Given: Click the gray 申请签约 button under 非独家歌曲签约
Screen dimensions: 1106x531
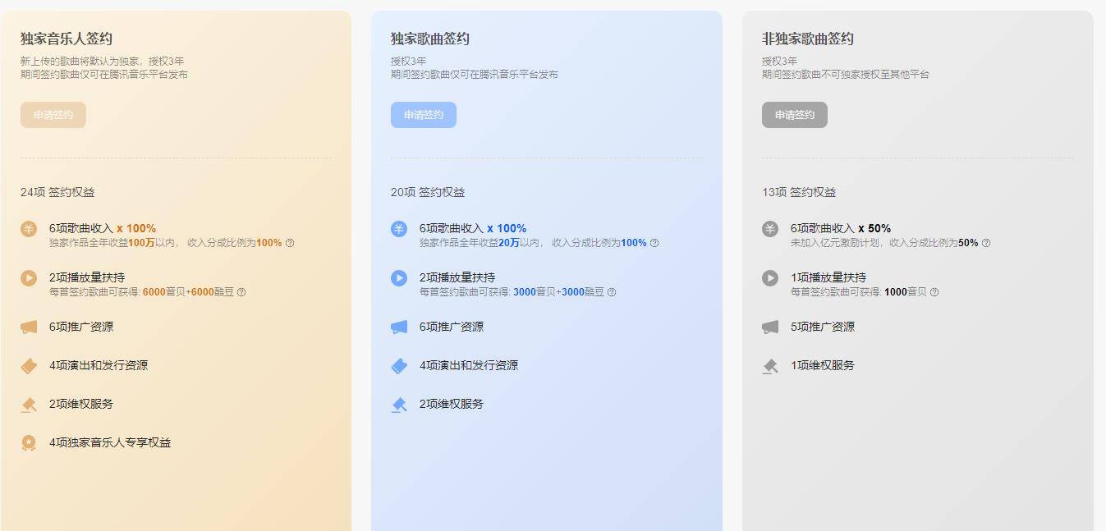Looking at the screenshot, I should click(x=795, y=115).
